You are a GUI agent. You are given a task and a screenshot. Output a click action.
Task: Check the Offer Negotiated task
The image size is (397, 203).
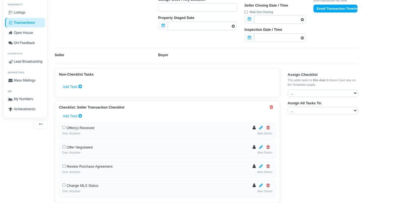point(64,147)
